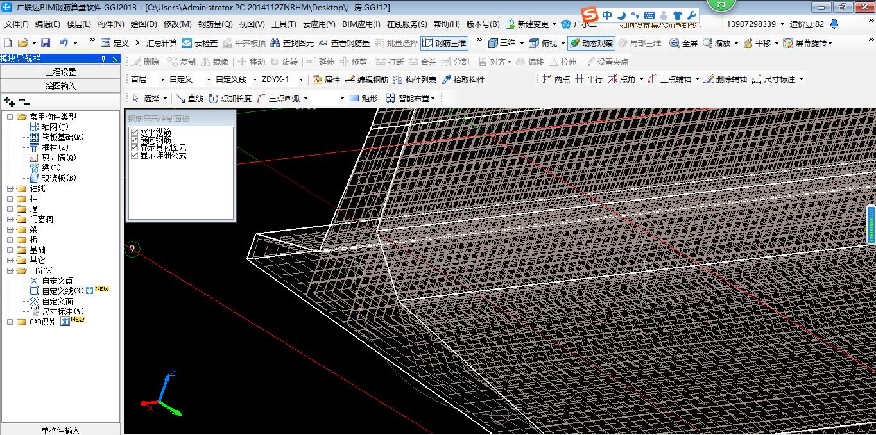This screenshot has width=876, height=435.
Task: Click 编辑钢筋 edit rebar tool
Action: tap(366, 79)
